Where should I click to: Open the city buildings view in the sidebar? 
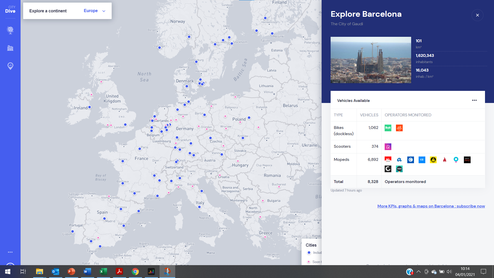click(10, 48)
